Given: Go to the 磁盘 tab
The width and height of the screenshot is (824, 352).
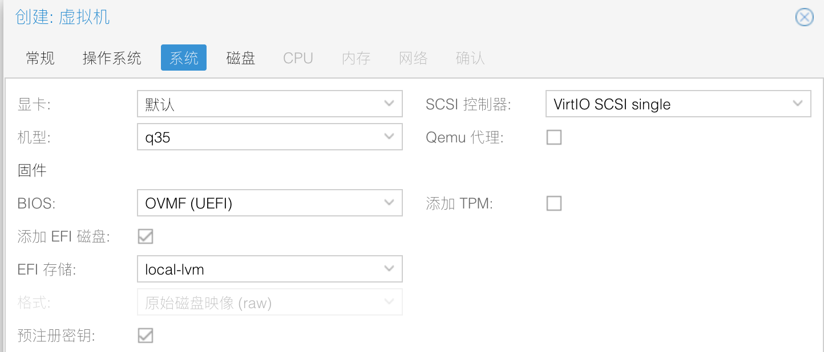Looking at the screenshot, I should tap(241, 58).
